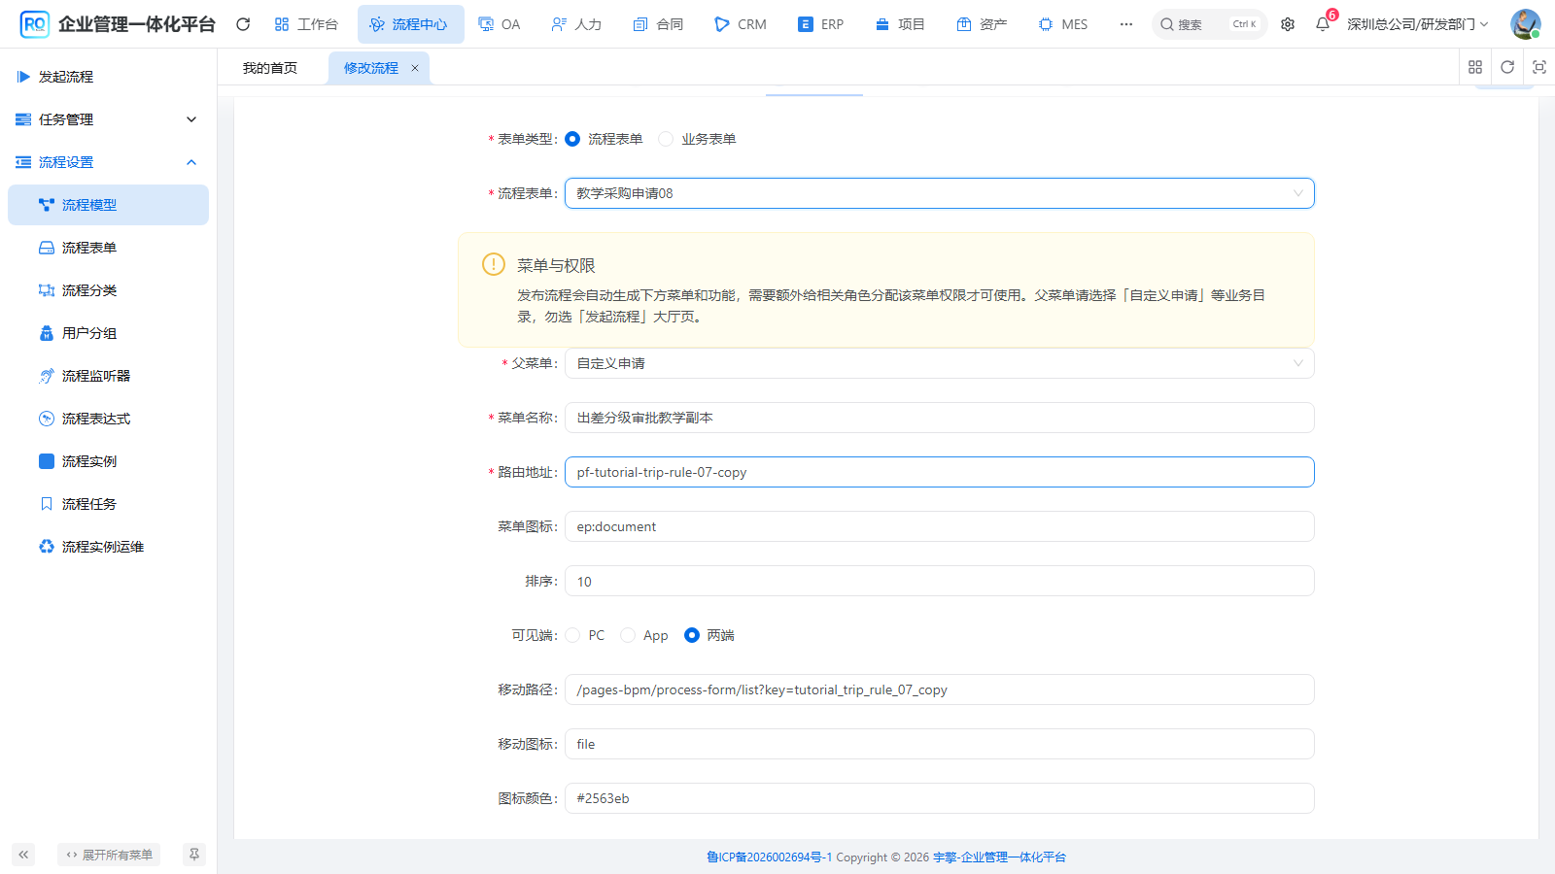Open the 流程表单 dropdown showing 教学采购申请08
The width and height of the screenshot is (1555, 874).
[940, 193]
